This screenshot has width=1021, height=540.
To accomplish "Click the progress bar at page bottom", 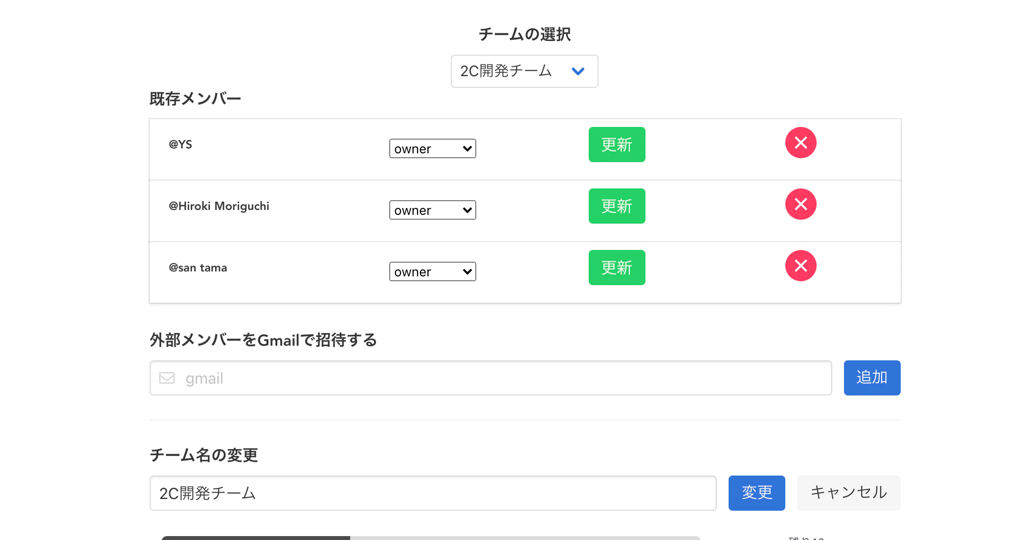I will pos(431,538).
